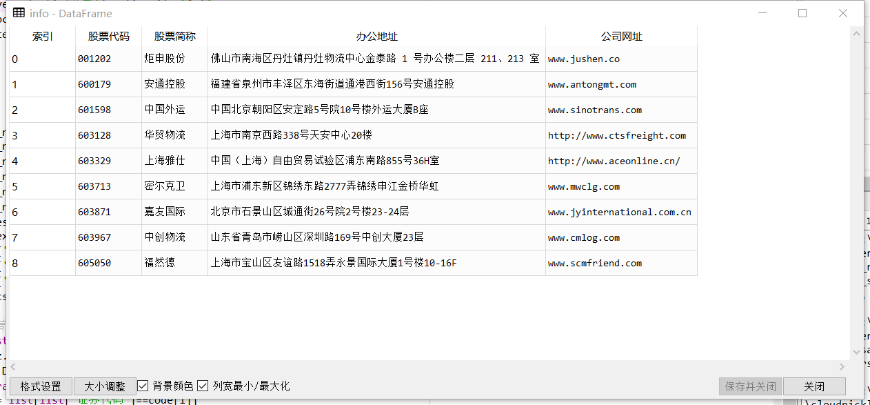This screenshot has height=405, width=870.
Task: Select the 公司网址 column header
Action: [622, 37]
